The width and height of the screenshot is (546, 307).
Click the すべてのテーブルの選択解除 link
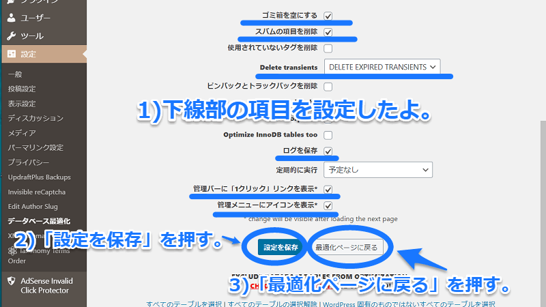point(273,303)
